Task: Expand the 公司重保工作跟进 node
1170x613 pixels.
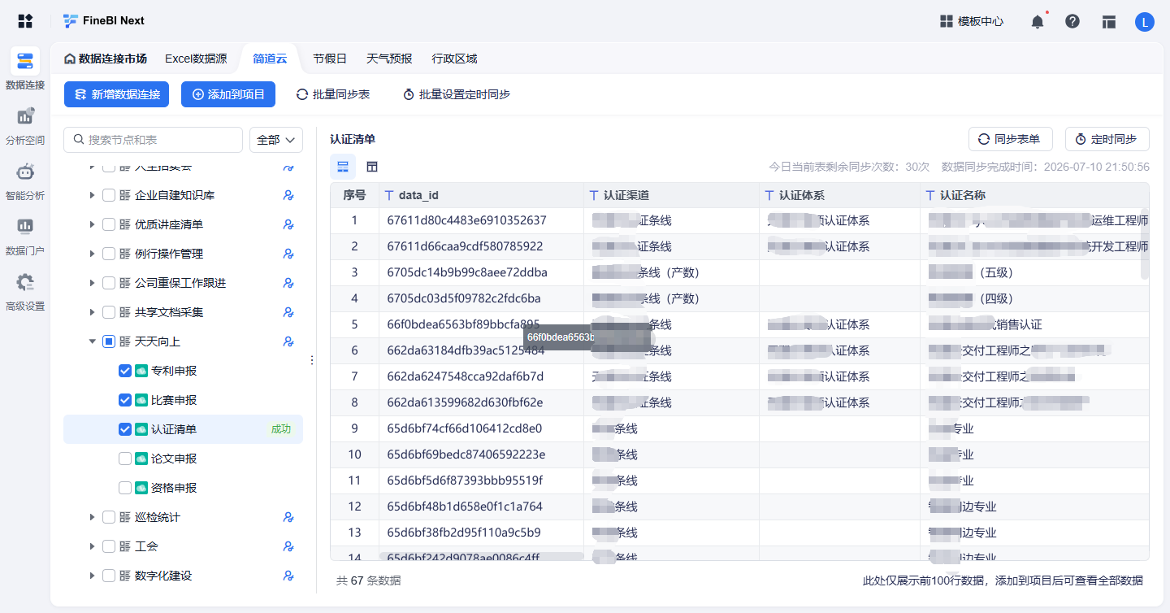Action: click(92, 283)
